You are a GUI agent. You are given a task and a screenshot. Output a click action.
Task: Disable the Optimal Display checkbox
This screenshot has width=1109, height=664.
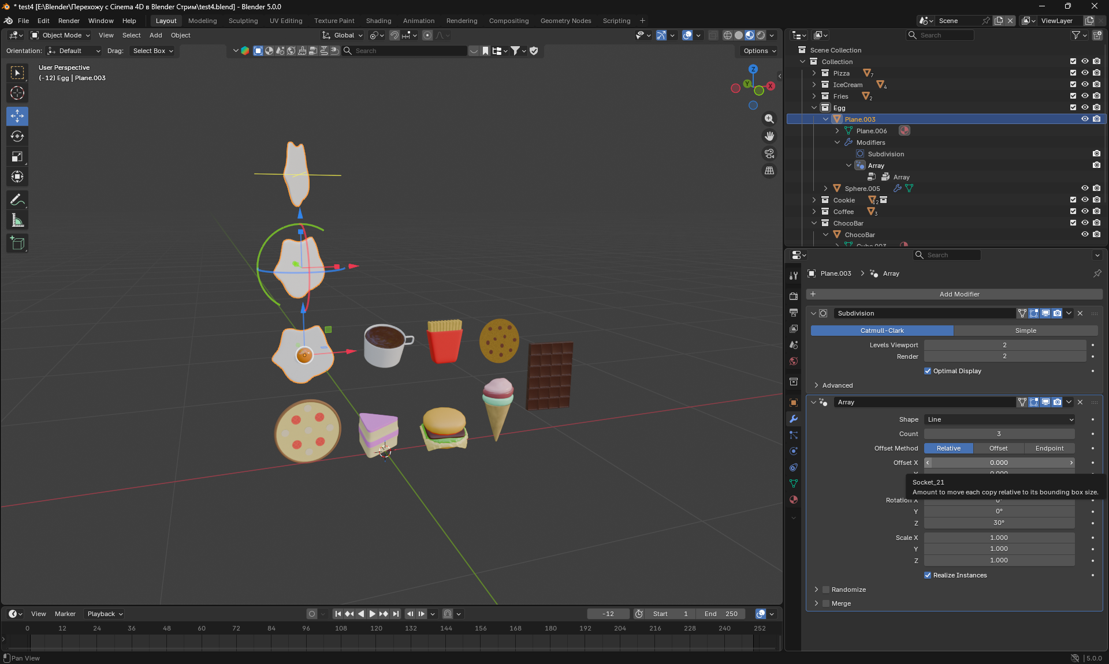[x=928, y=371]
